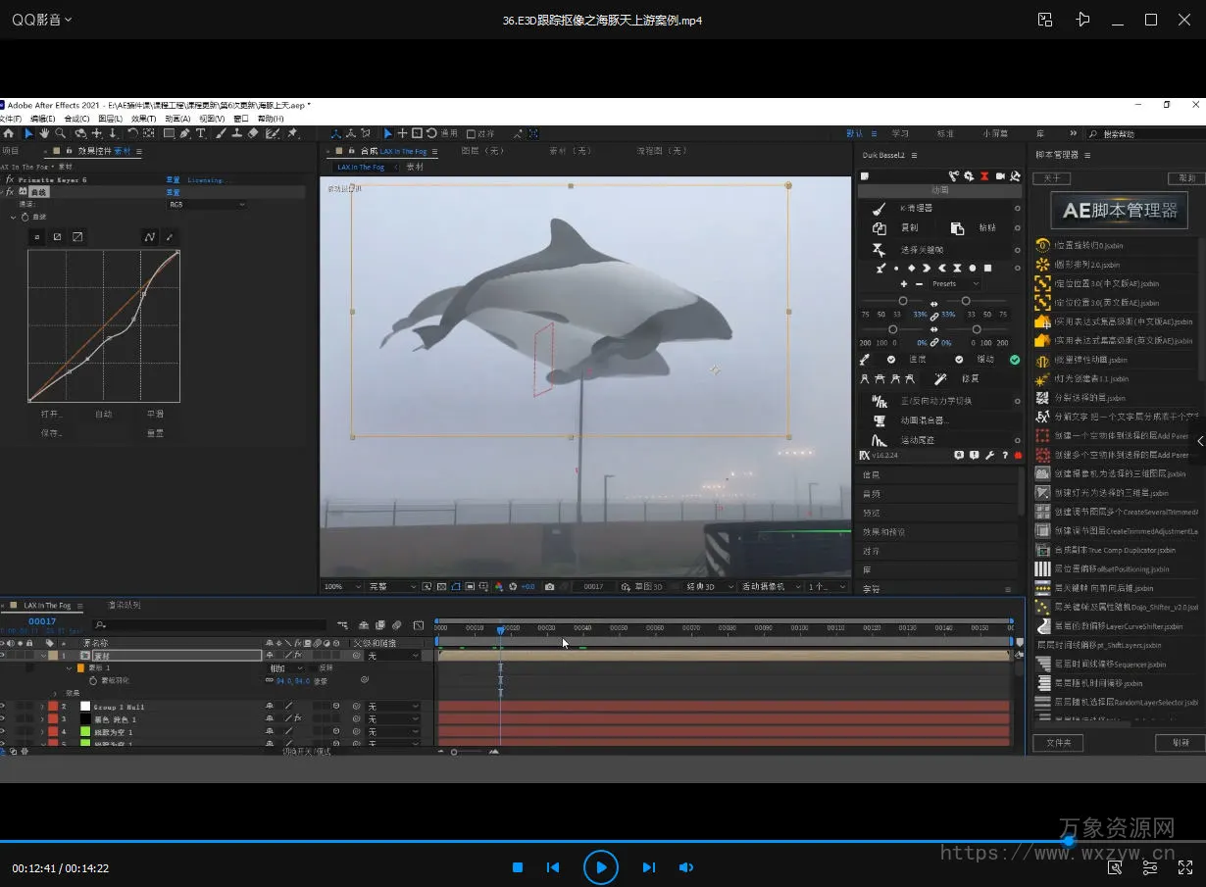Switch to the 渲染队列 tab
This screenshot has height=887, width=1206.
pyautogui.click(x=124, y=606)
